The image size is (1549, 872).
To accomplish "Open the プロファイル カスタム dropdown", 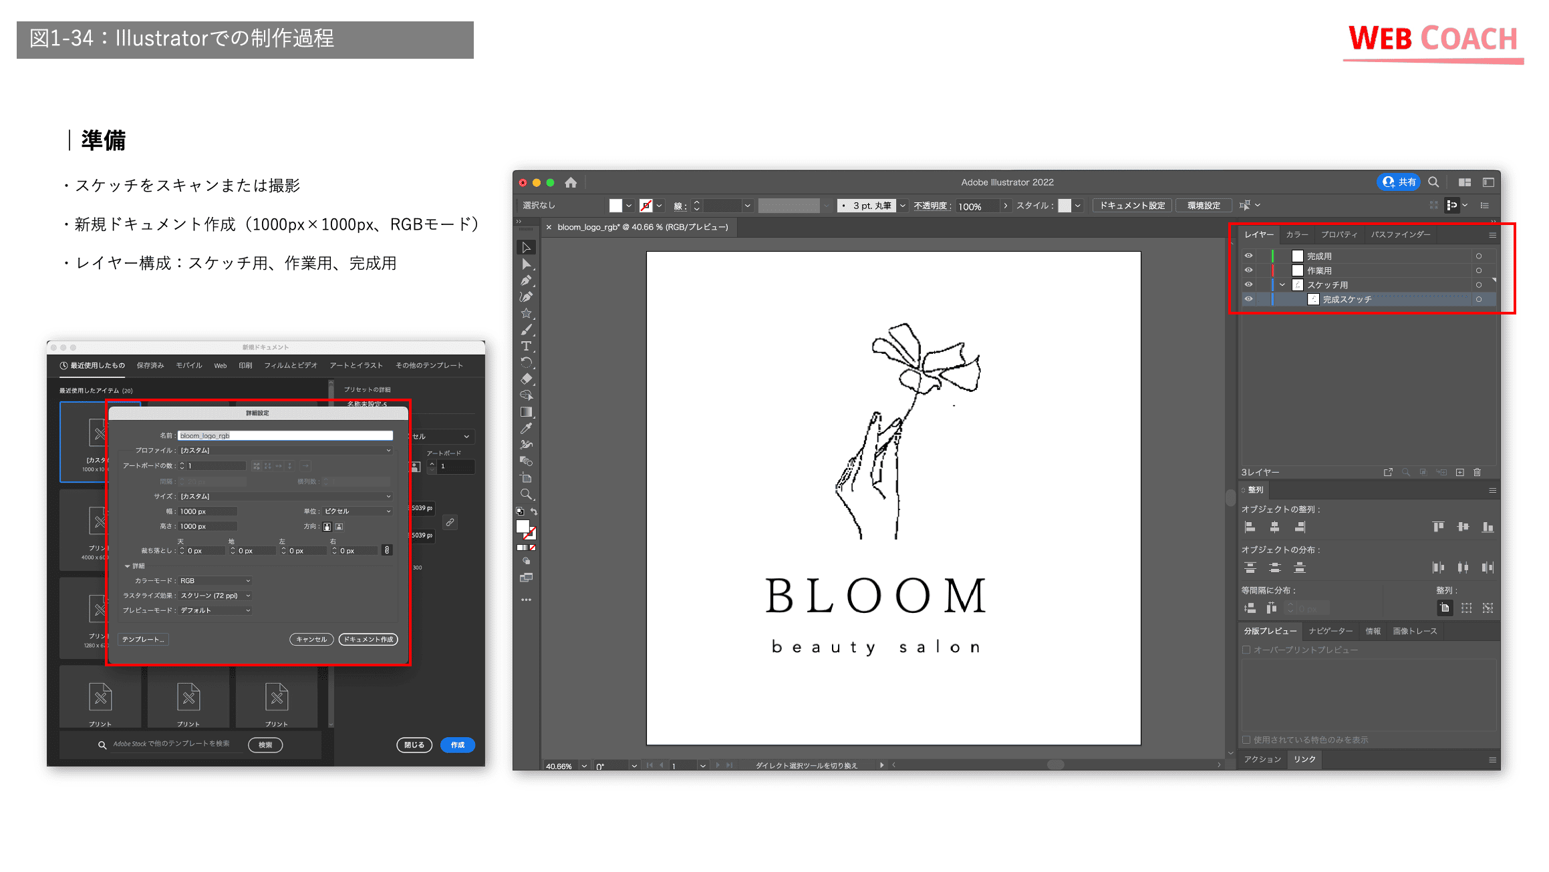I will [x=285, y=451].
